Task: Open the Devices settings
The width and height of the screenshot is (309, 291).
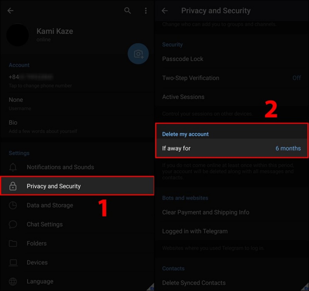Action: click(37, 262)
